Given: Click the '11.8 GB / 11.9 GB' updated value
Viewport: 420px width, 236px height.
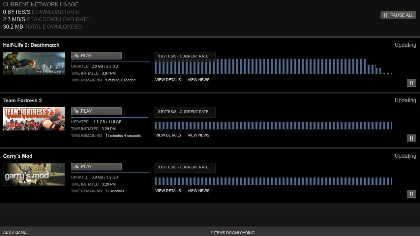Looking at the screenshot, I should pyautogui.click(x=107, y=122).
